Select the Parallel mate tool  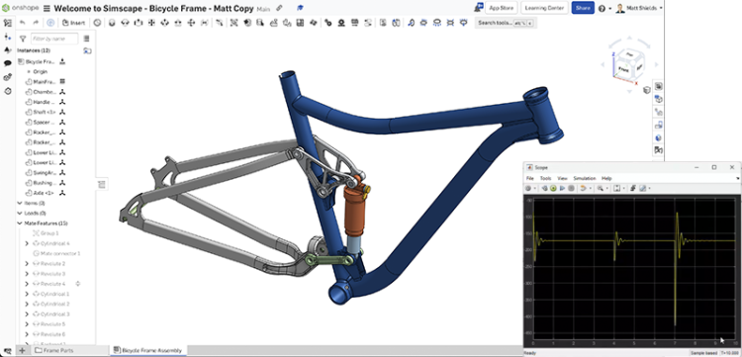tap(205, 23)
